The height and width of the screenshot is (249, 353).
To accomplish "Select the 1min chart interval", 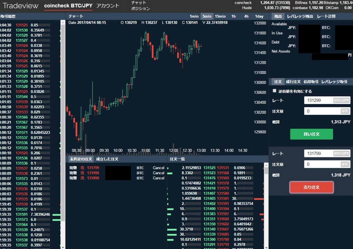I will point(194,16).
